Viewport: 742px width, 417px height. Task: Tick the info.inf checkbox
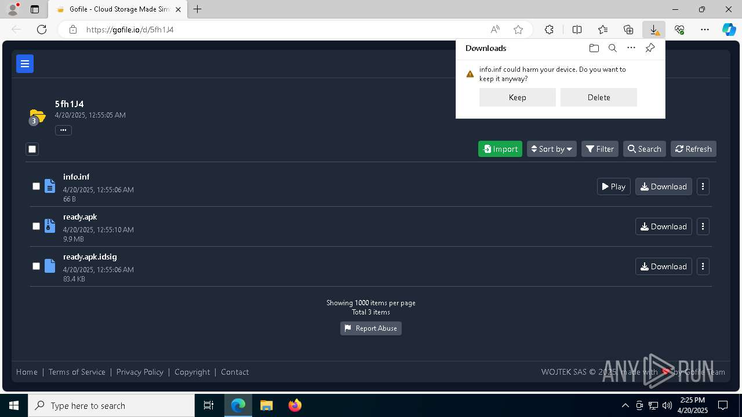(x=36, y=186)
